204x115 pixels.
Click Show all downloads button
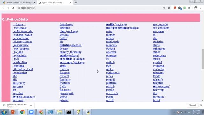tap(193, 105)
